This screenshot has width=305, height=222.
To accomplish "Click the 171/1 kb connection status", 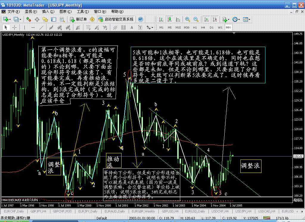I will (282, 218).
